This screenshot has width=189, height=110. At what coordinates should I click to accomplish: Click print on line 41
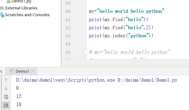pyautogui.click(x=95, y=20)
